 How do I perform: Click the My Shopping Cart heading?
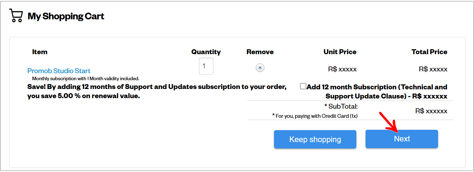66,16
